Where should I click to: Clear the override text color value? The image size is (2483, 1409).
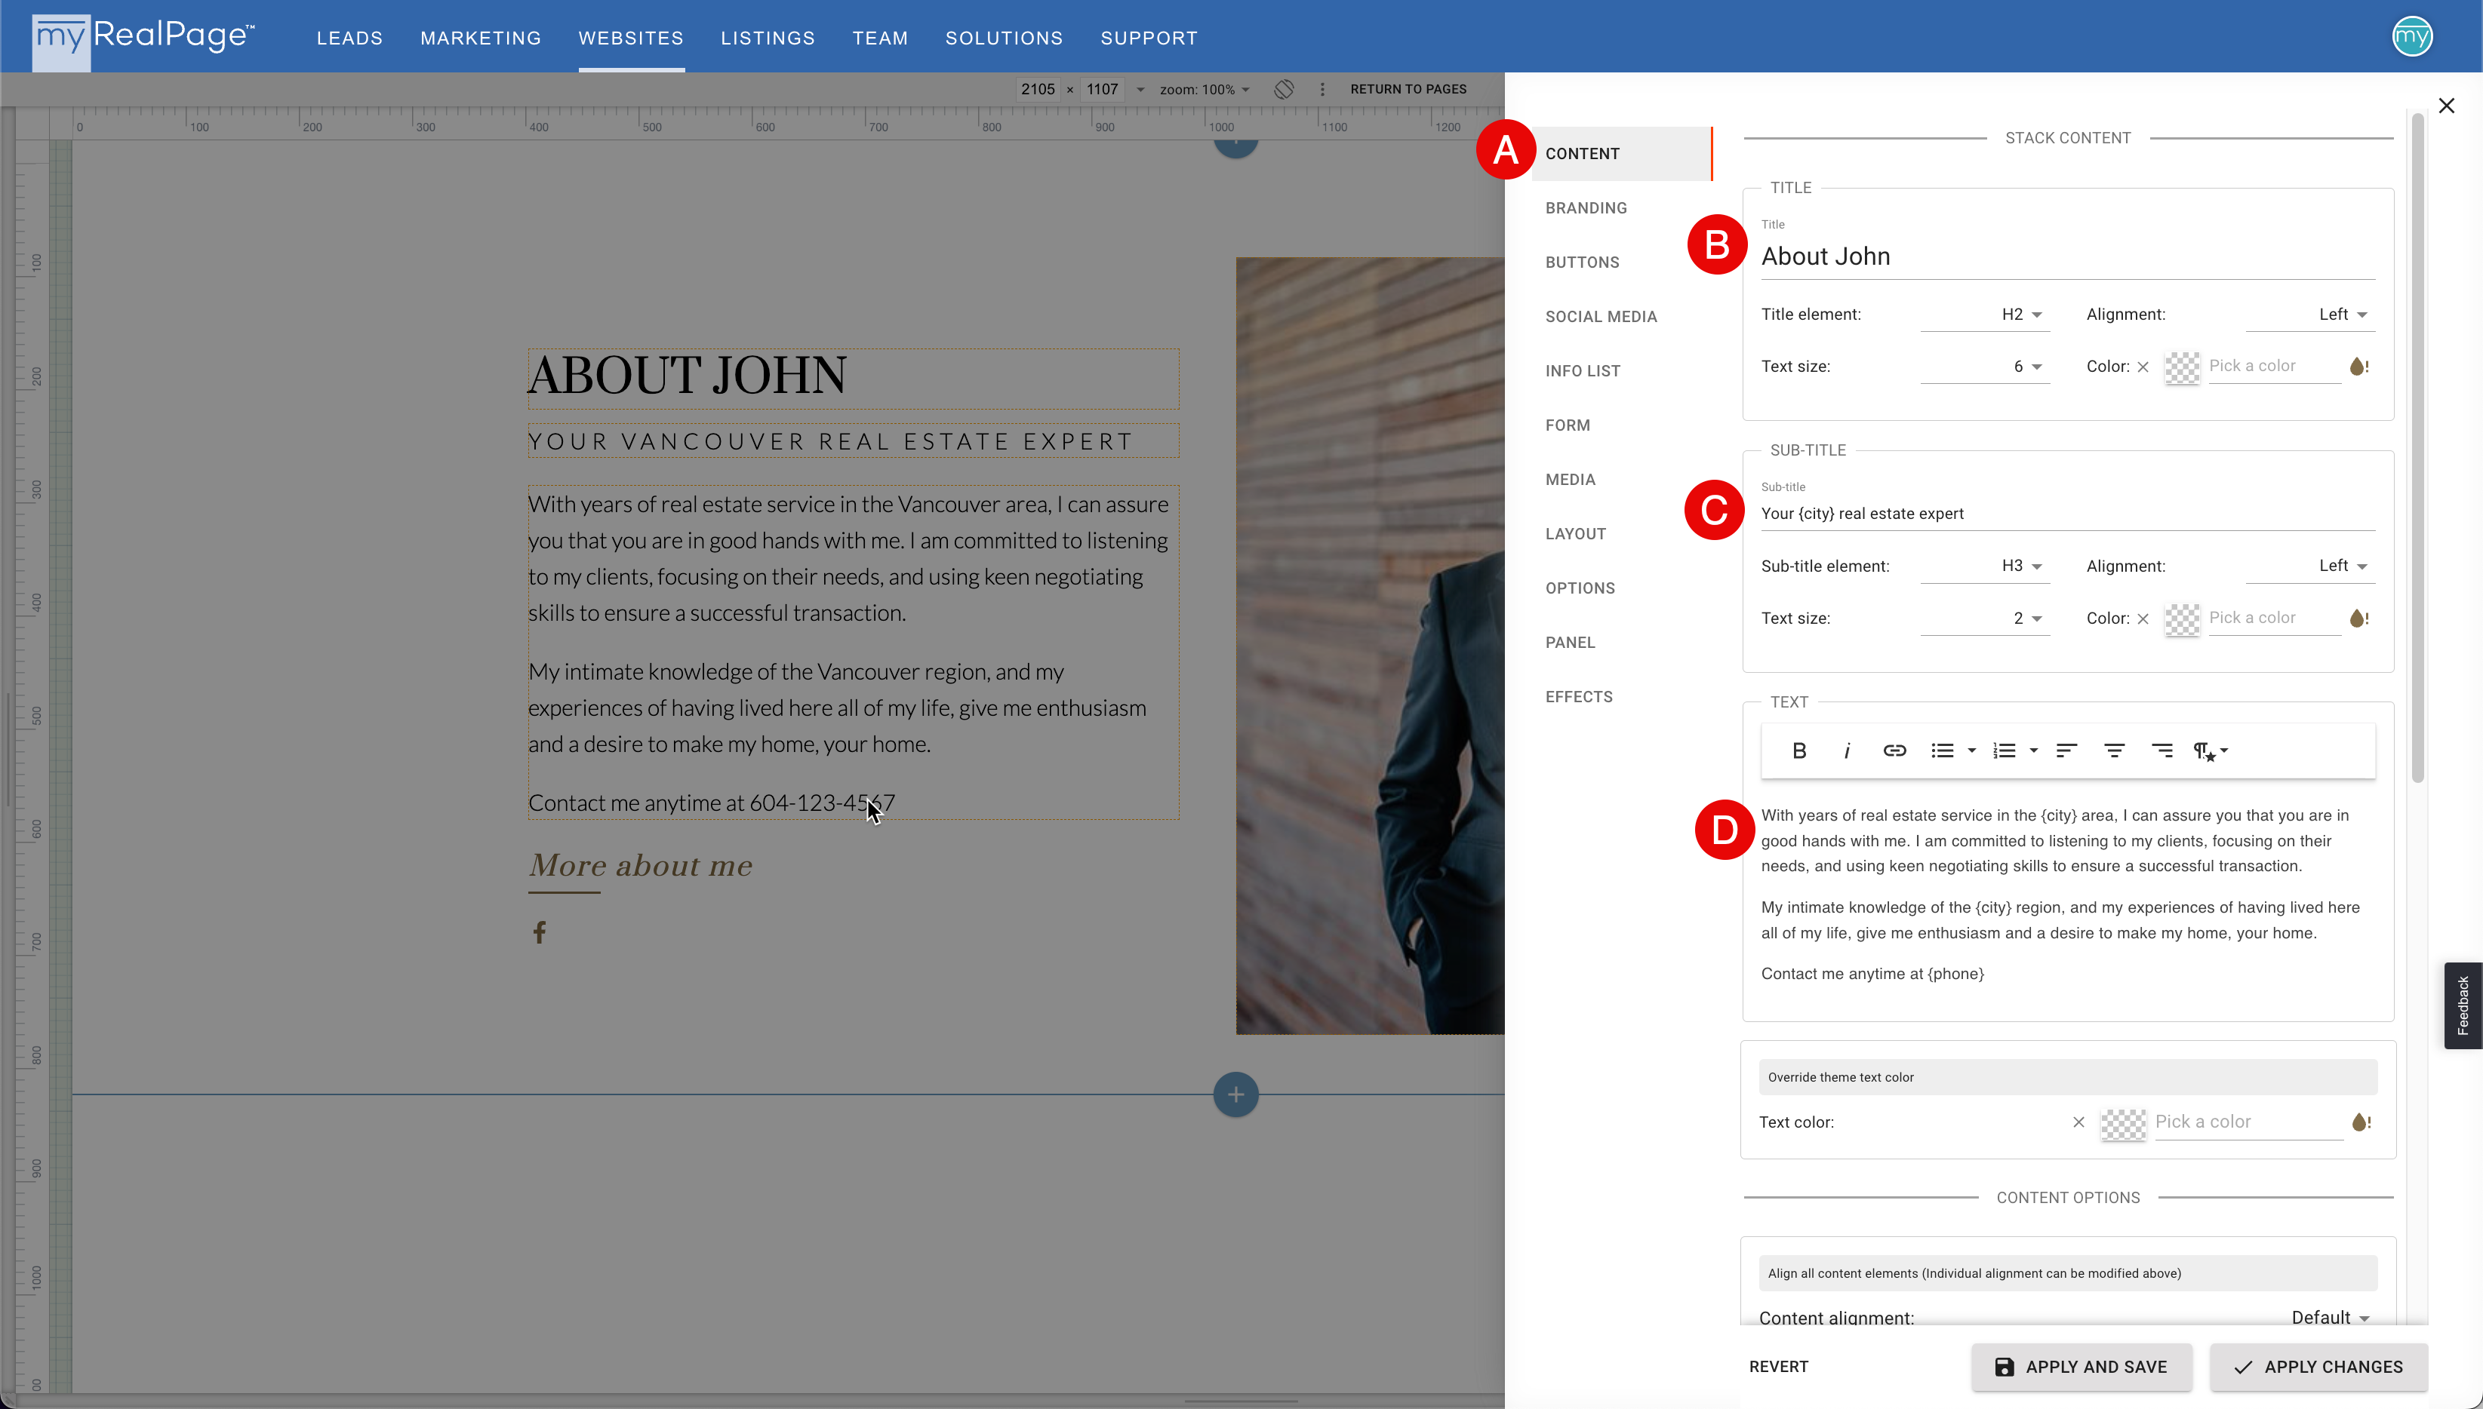tap(2078, 1122)
